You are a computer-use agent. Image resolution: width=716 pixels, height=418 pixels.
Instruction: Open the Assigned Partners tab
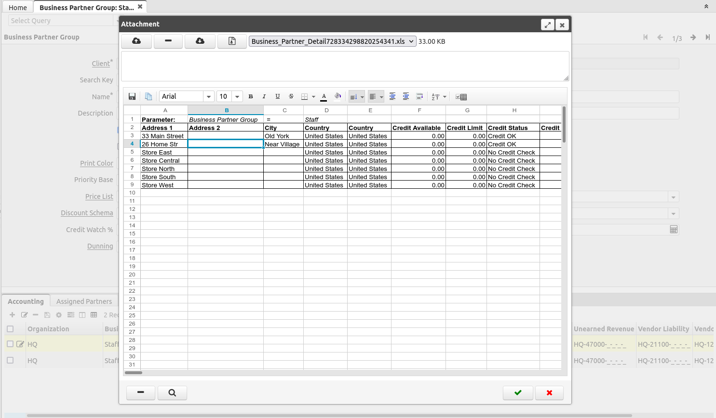[84, 301]
